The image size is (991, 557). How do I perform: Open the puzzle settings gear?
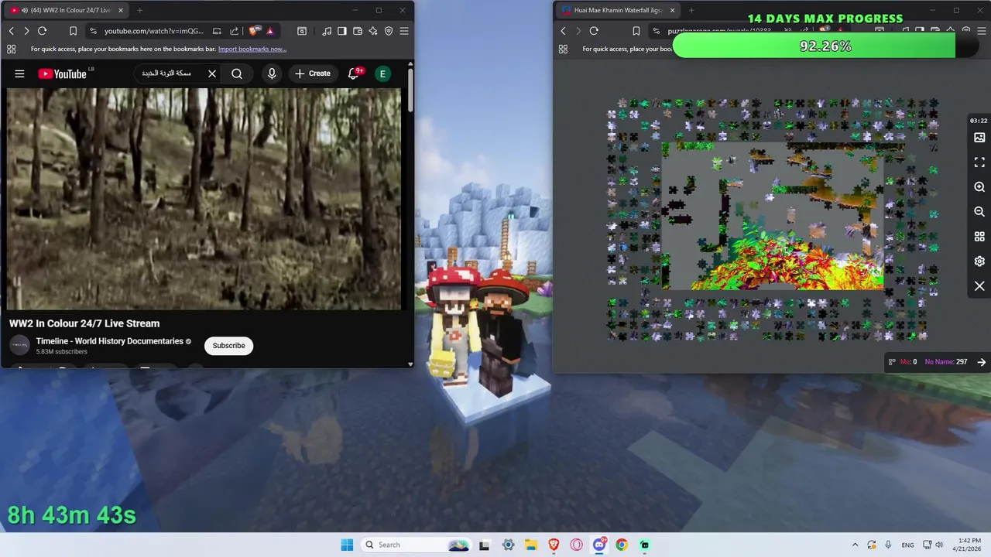click(x=979, y=261)
